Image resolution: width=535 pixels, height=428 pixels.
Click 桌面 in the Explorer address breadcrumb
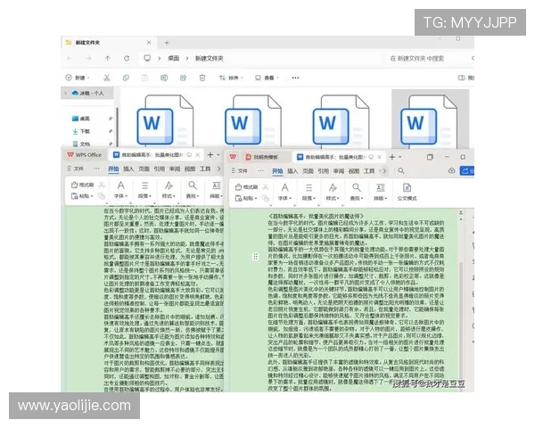click(x=173, y=58)
